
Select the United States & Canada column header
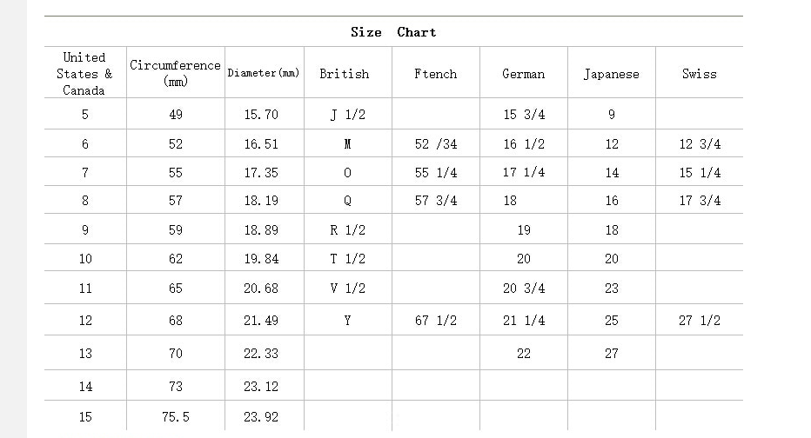click(x=84, y=74)
